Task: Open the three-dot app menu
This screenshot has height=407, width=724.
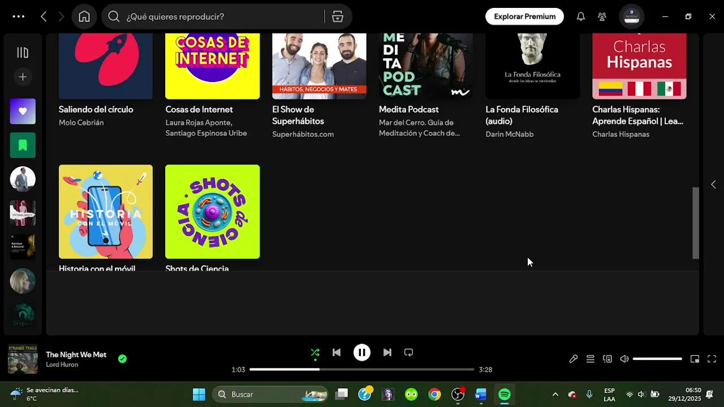Action: click(19, 16)
